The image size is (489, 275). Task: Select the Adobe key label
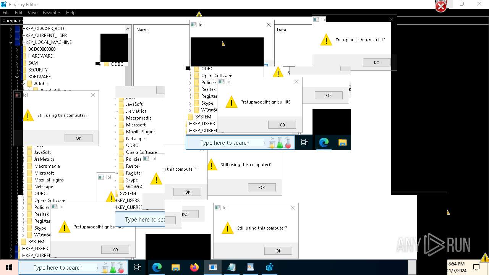[x=41, y=84]
